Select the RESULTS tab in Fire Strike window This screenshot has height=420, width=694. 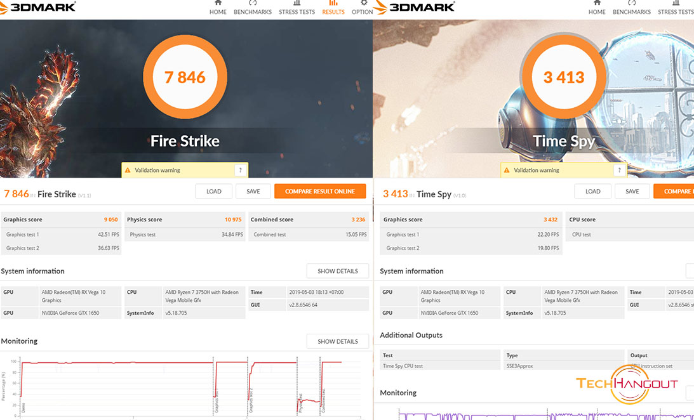tap(333, 8)
